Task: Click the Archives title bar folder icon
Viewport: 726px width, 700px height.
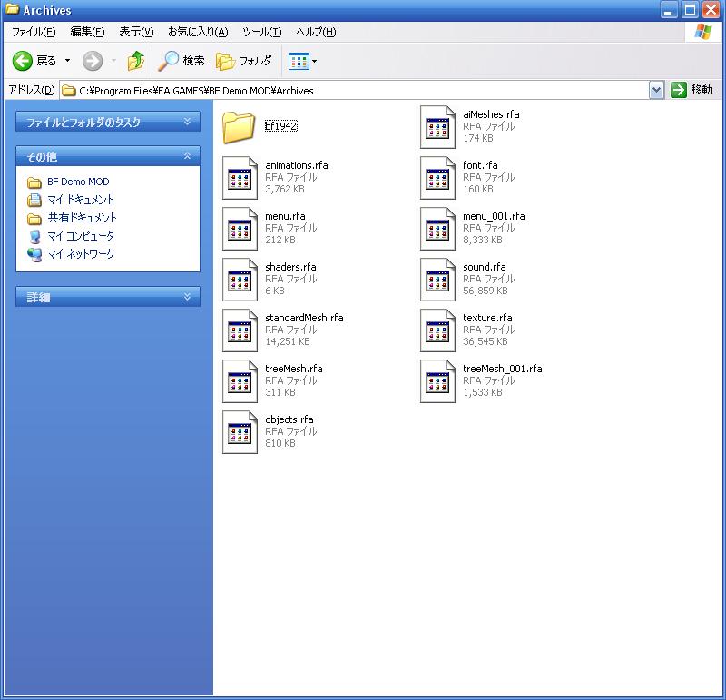Action: (x=12, y=9)
